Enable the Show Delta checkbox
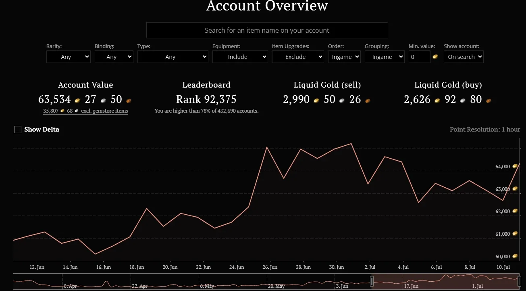The width and height of the screenshot is (526, 291). click(18, 130)
